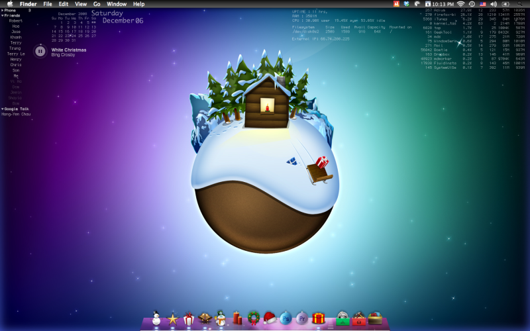Launch the gold star dock icon
Image resolution: width=530 pixels, height=331 pixels.
(x=173, y=319)
